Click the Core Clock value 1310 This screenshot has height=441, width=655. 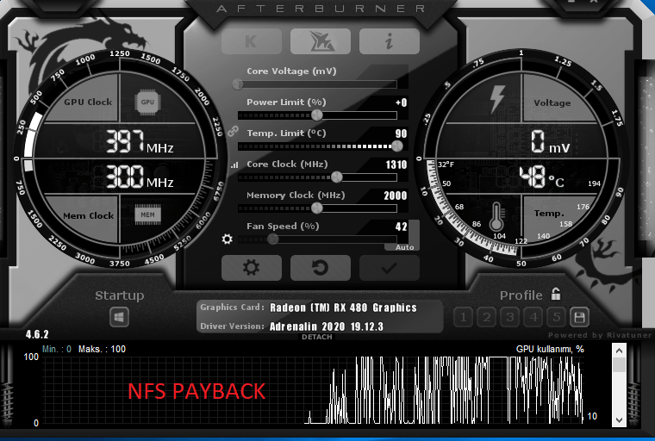396,165
